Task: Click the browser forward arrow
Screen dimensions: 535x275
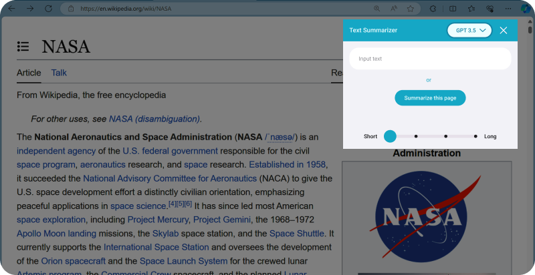Action: pyautogui.click(x=30, y=9)
